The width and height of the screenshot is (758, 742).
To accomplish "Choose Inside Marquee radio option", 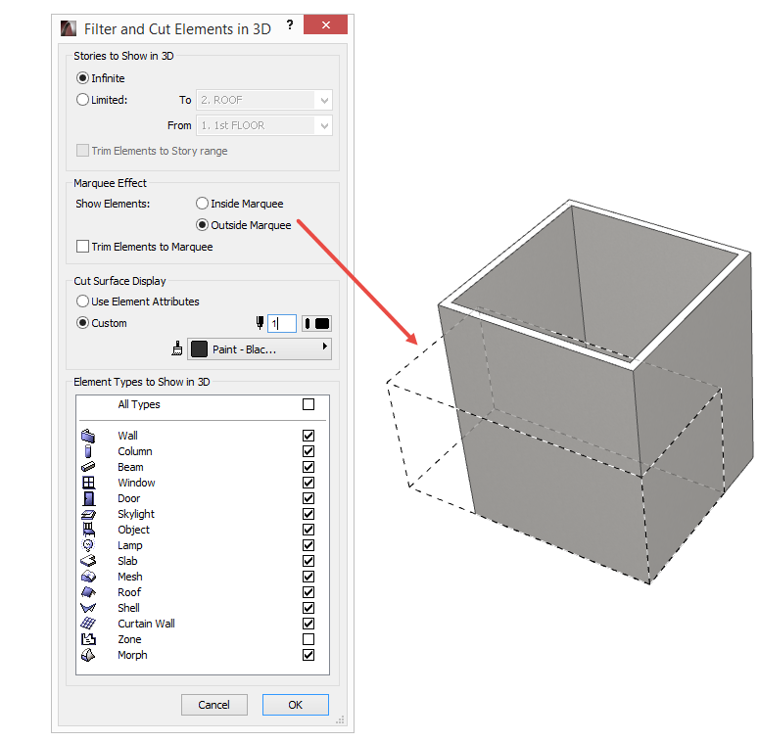I will 202,204.
